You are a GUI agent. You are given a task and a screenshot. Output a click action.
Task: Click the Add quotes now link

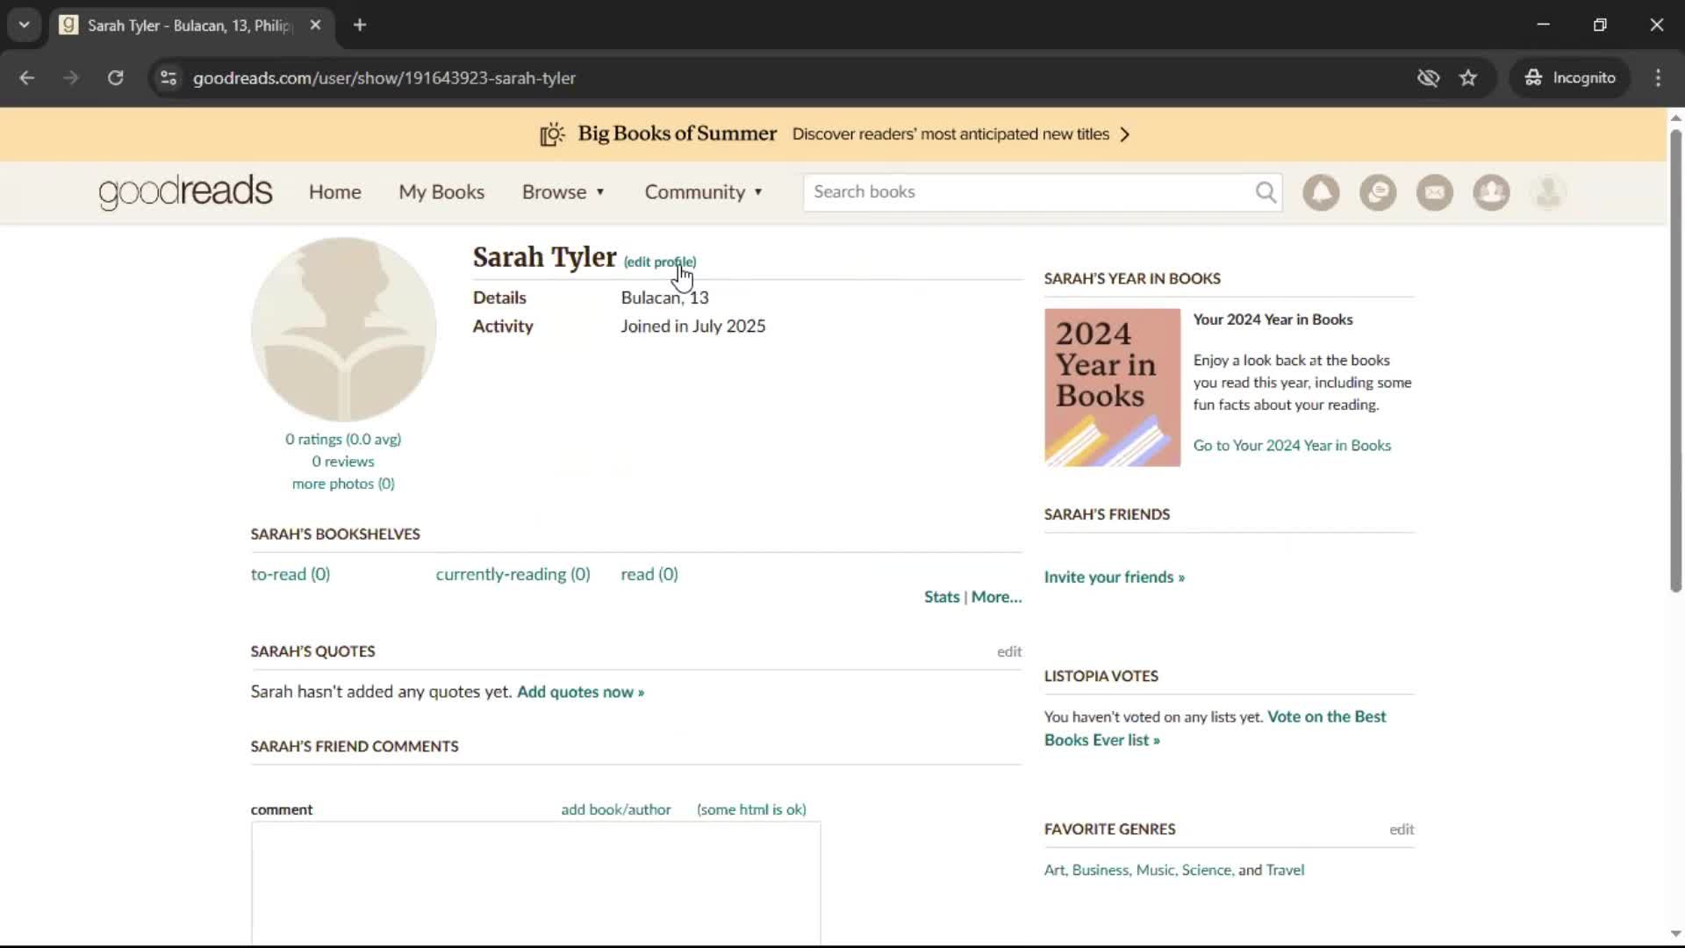580,692
